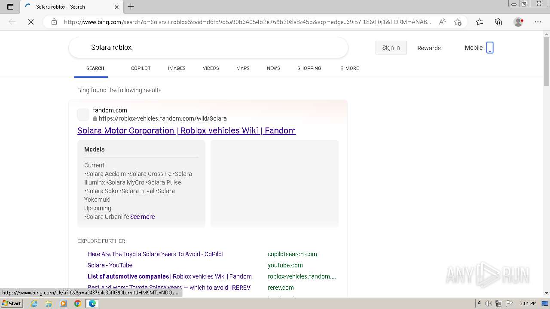Switch to the SEARCH tab
Image resolution: width=550 pixels, height=309 pixels.
coord(95,68)
